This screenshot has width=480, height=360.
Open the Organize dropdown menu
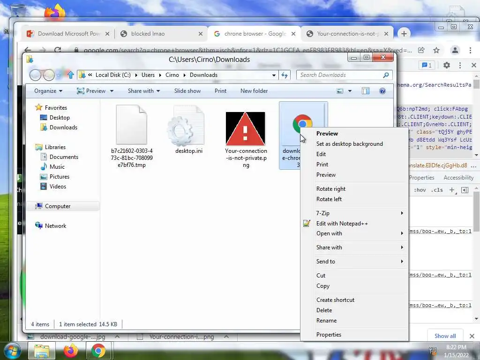click(x=48, y=91)
